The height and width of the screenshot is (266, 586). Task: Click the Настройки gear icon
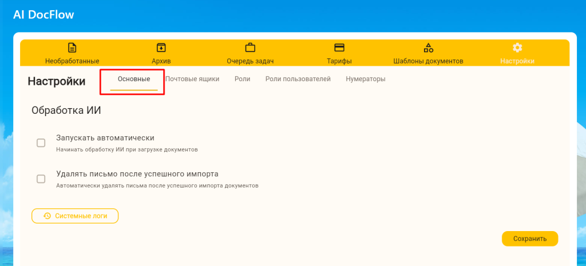click(517, 47)
